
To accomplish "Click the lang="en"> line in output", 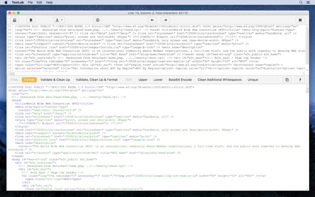I will click(20, 94).
